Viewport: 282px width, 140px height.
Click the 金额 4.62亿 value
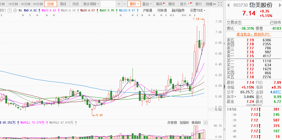276,92
